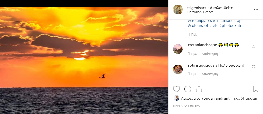Reply to the cretanlandscape comment

[x=210, y=54]
